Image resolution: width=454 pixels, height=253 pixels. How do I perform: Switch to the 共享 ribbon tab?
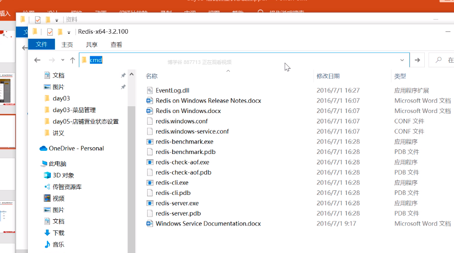tap(92, 45)
